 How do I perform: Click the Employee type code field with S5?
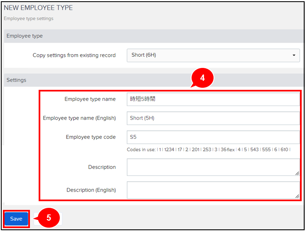click(x=213, y=137)
